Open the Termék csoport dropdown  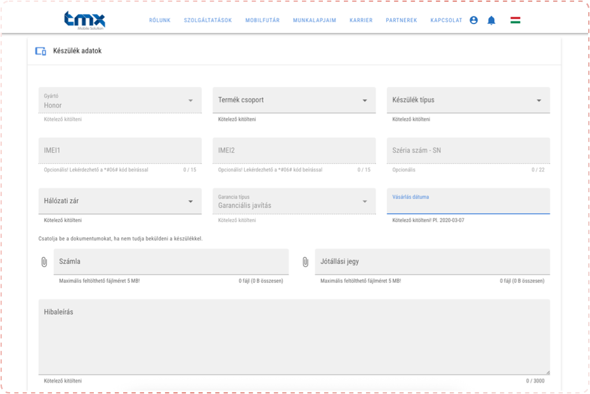pyautogui.click(x=294, y=100)
